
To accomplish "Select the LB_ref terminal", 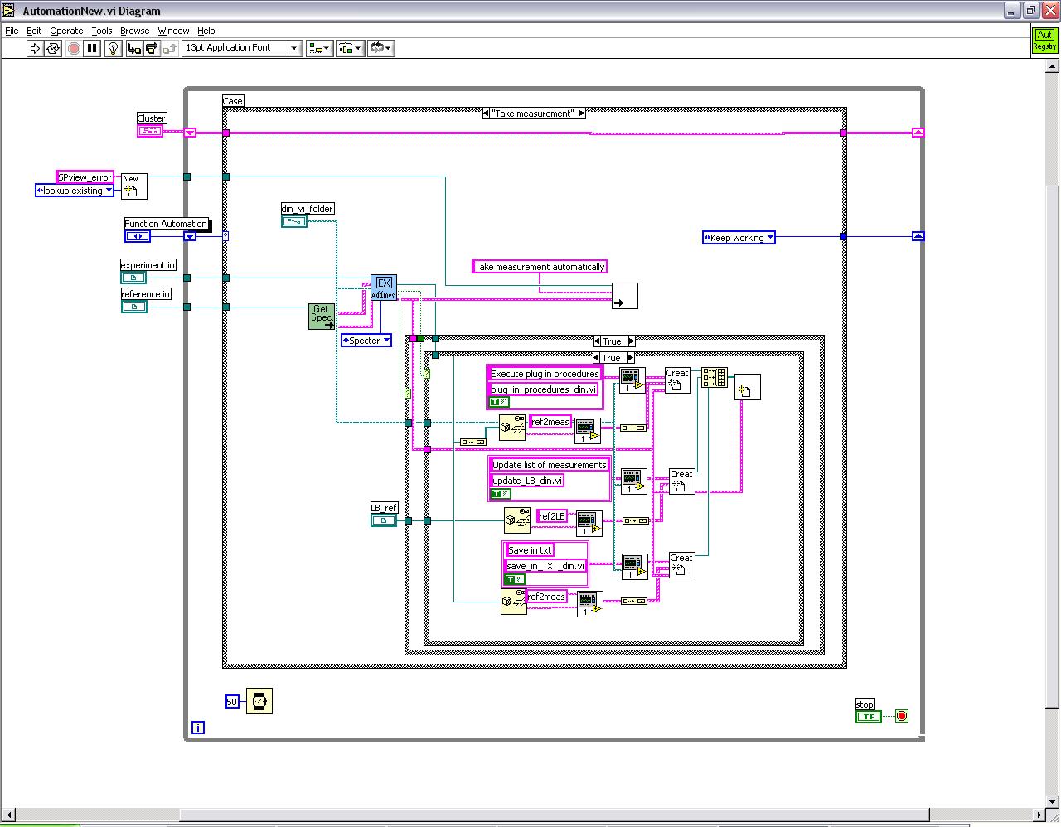I will click(x=383, y=520).
